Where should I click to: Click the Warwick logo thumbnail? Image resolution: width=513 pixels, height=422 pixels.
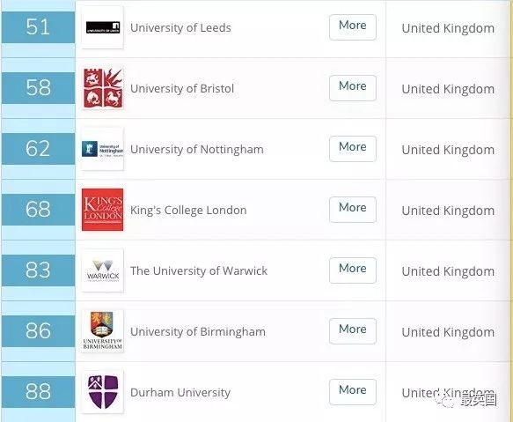pyautogui.click(x=102, y=270)
